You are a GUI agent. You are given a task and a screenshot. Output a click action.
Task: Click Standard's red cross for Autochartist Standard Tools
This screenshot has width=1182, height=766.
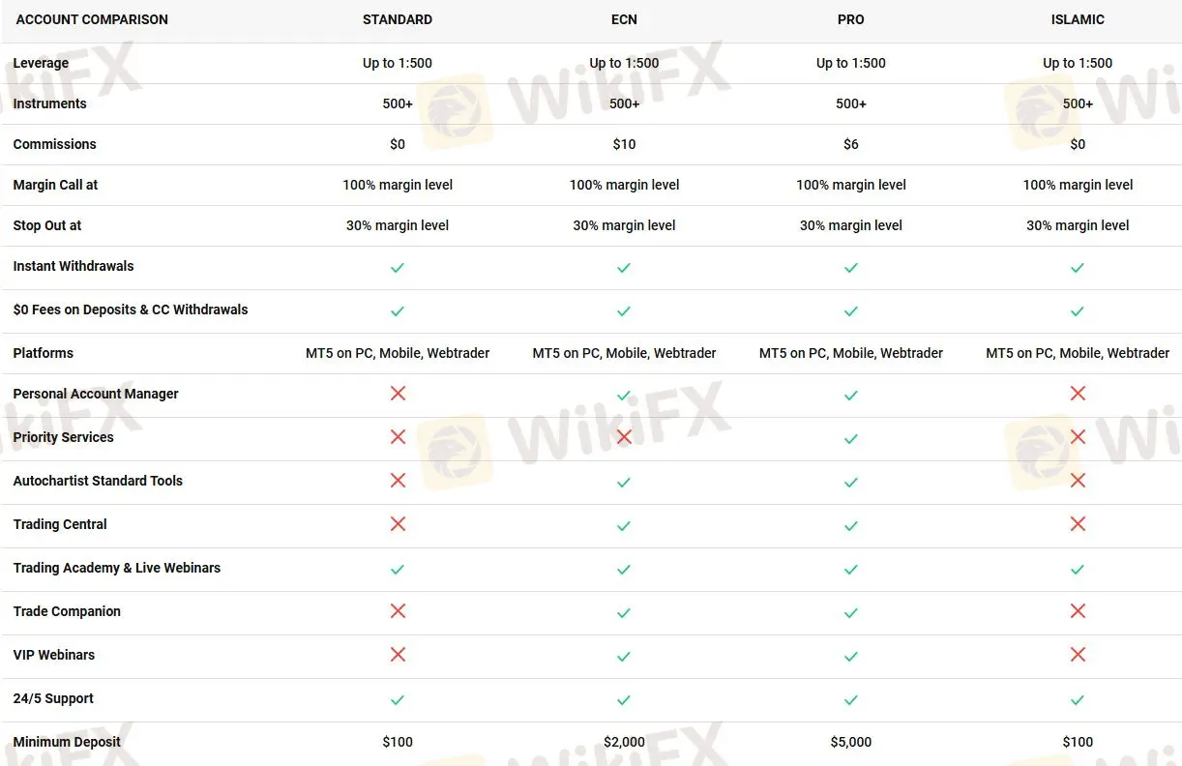pos(398,481)
